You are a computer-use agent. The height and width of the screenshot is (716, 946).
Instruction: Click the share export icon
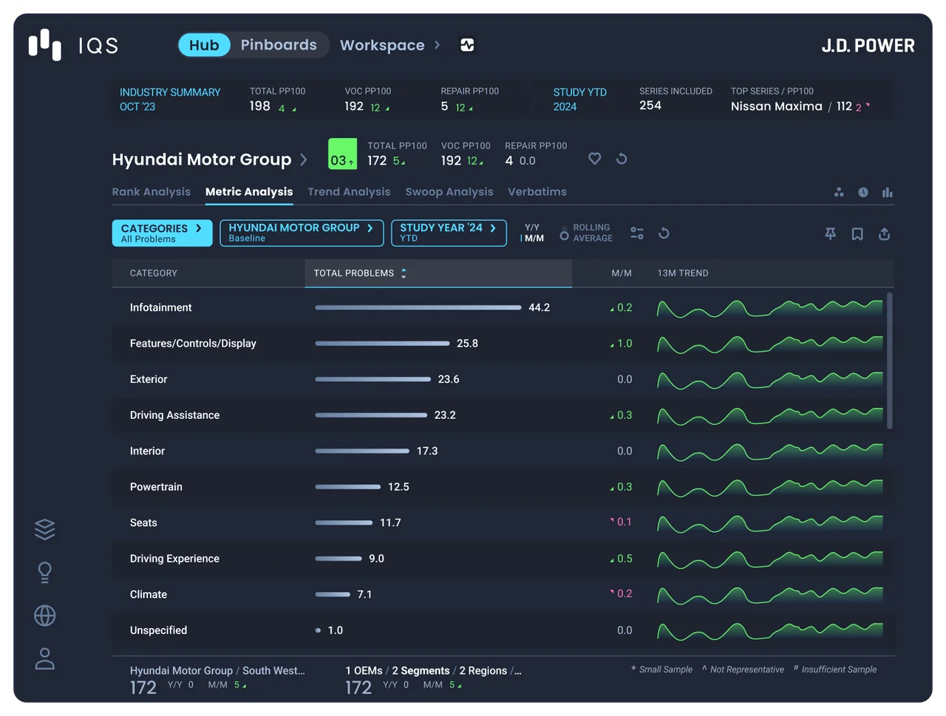click(884, 233)
